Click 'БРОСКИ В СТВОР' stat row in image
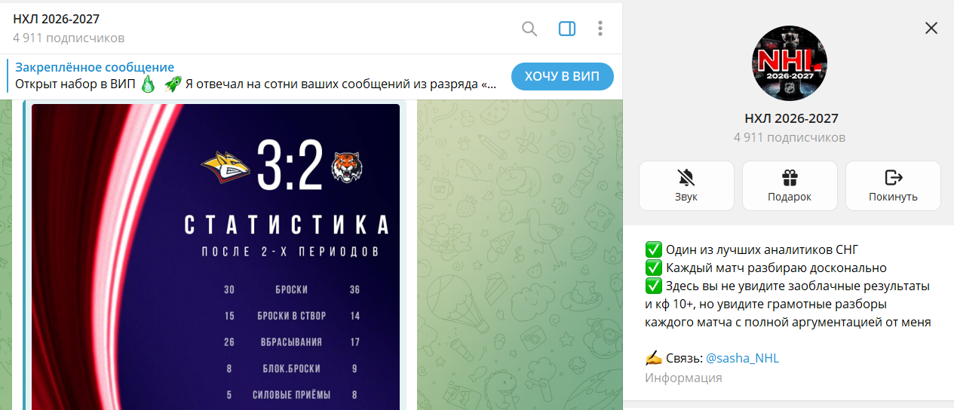Viewport: 954px width, 410px height. [291, 316]
